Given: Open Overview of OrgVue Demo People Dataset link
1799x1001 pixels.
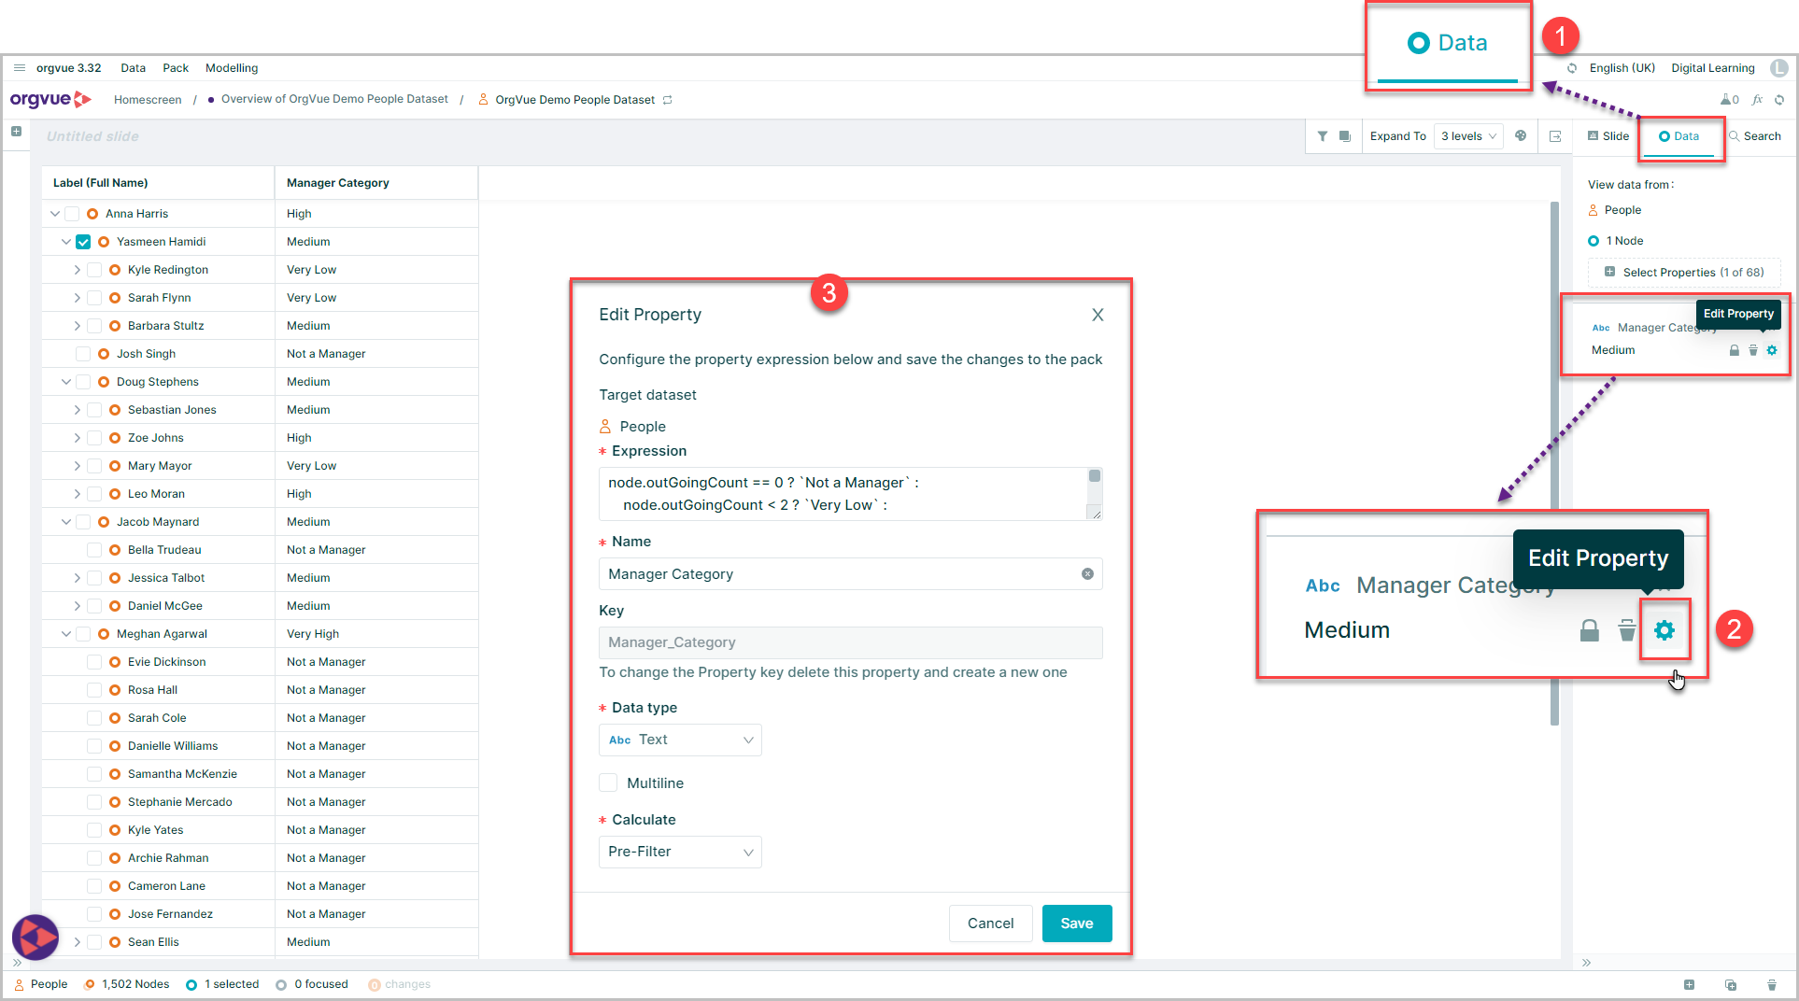Looking at the screenshot, I should 334,99.
